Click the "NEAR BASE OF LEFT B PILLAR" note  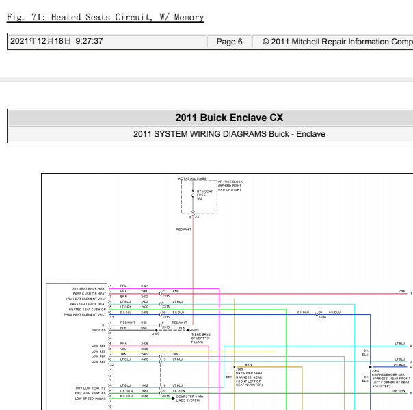point(200,338)
